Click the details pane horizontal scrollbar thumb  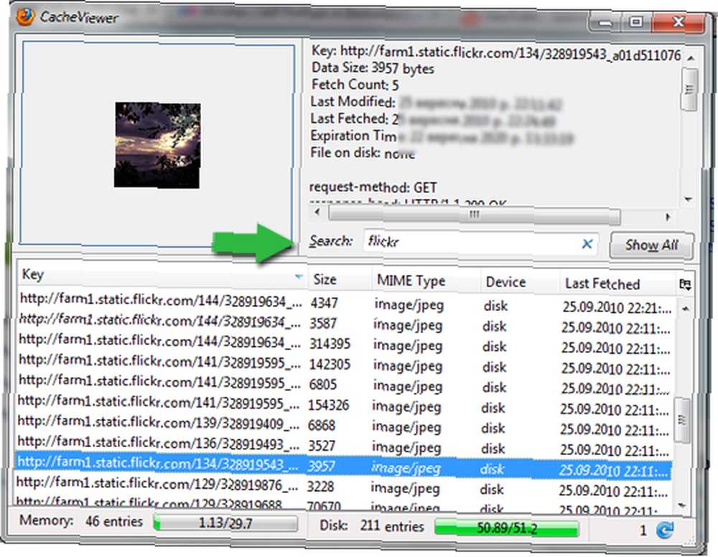click(x=475, y=215)
